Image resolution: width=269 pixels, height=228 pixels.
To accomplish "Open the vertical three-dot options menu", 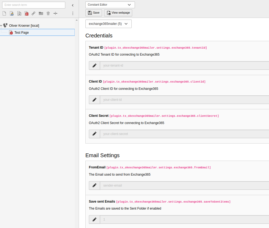I will click(x=73, y=13).
